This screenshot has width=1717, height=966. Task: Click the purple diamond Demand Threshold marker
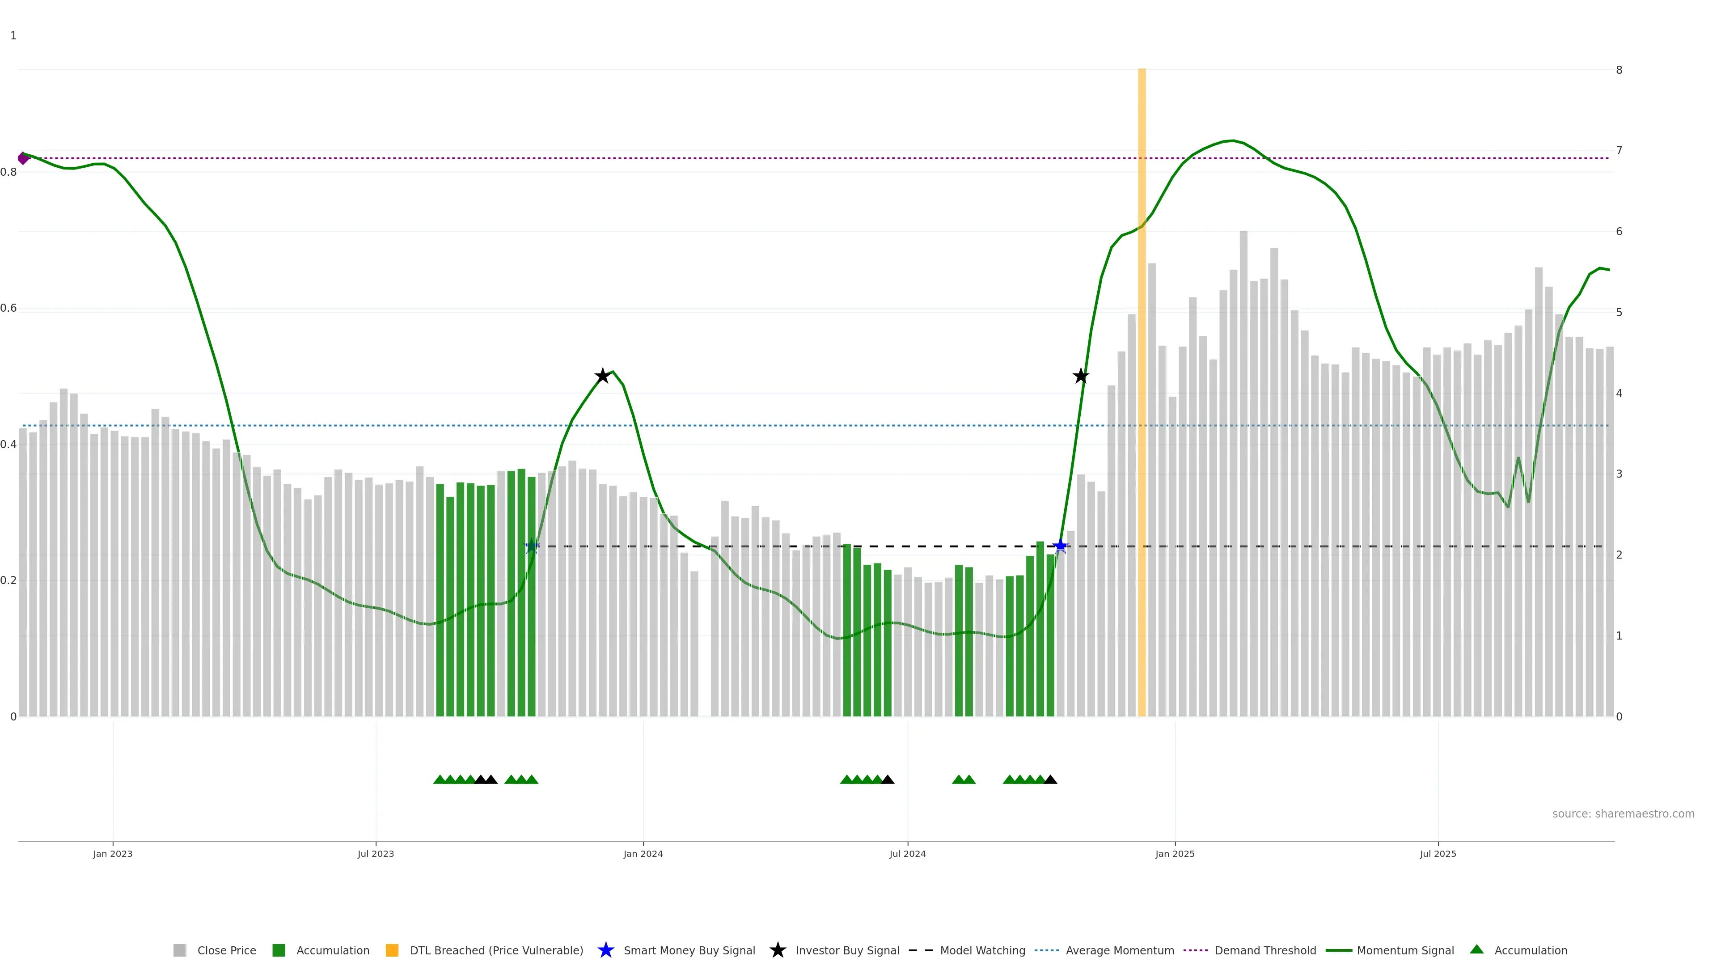23,158
